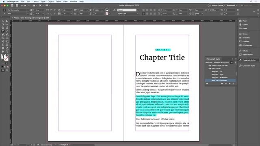Select Body Text - No Baseline style

pos(220,77)
